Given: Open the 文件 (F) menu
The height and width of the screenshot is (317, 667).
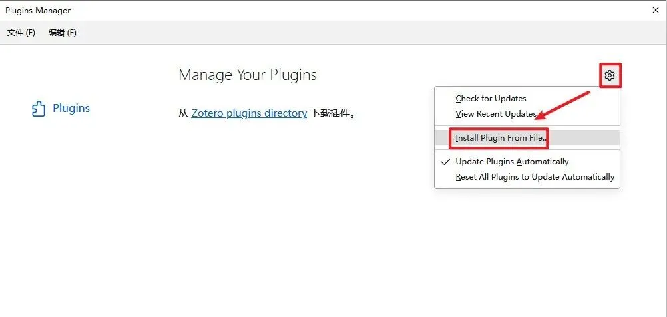Looking at the screenshot, I should [x=21, y=33].
